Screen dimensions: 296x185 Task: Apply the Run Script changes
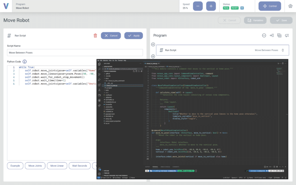(133, 35)
